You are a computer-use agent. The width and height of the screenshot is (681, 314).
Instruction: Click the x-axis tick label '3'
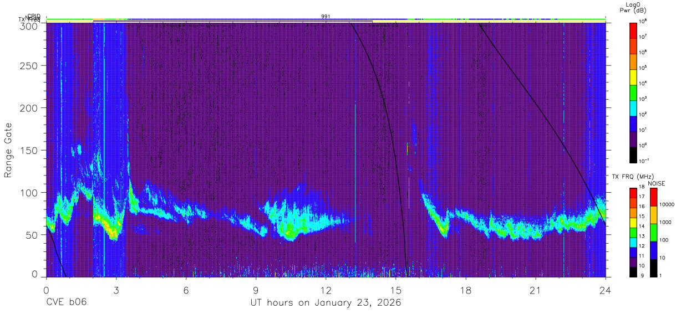point(116,290)
